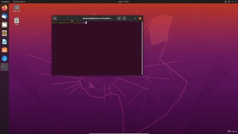238x134 pixels.
Task: Maximize the terminal window
Action: [135, 18]
